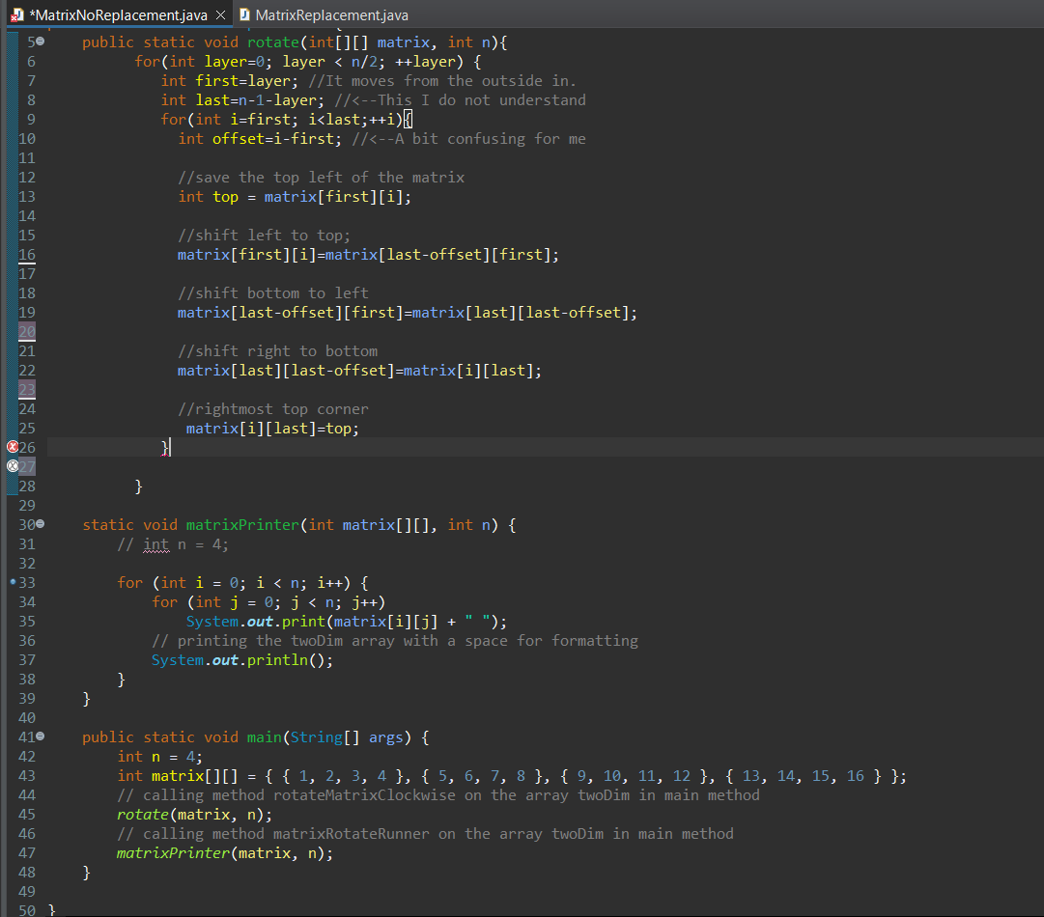Click the 'matrixPrinter(matrix, n);' call on line 47
1044x917 pixels.
point(225,853)
